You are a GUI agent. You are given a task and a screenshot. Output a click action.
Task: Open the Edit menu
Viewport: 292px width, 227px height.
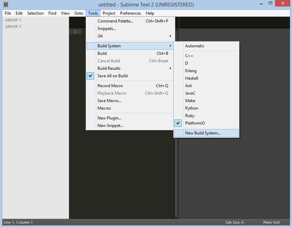[x=19, y=13]
